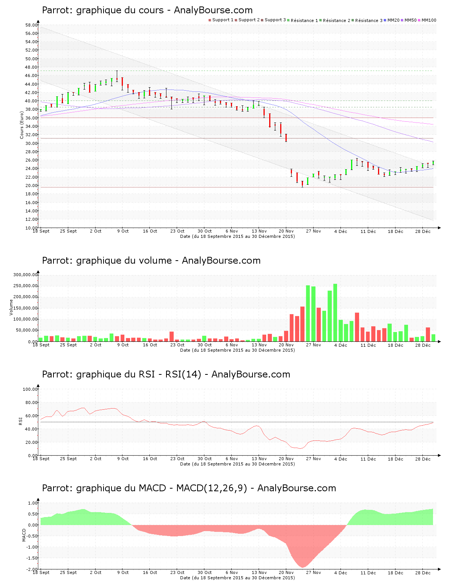Click the 50,000.00 value on the volume axis
The image size is (455, 588).
27,330
